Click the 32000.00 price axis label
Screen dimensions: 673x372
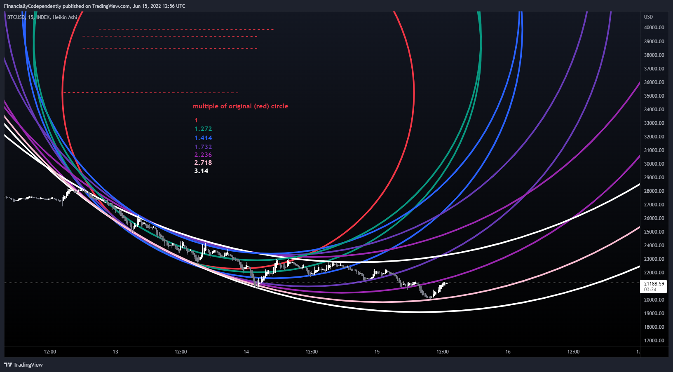[654, 136]
